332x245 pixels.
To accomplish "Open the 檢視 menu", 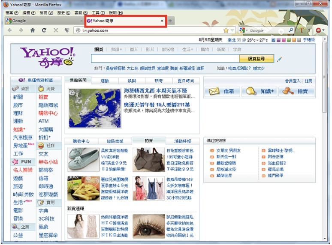I will (x=46, y=13).
